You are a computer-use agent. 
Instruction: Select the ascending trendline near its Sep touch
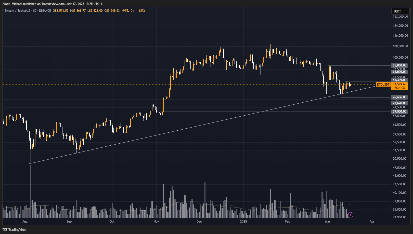[x=76, y=153]
